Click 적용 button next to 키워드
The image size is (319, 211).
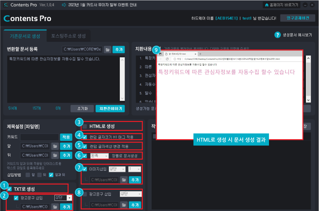click(66, 137)
